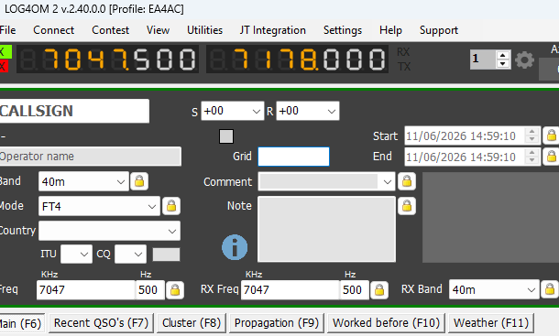The height and width of the screenshot is (336, 559).
Task: Switch to the Cluster (F8) tab
Action: point(192,323)
